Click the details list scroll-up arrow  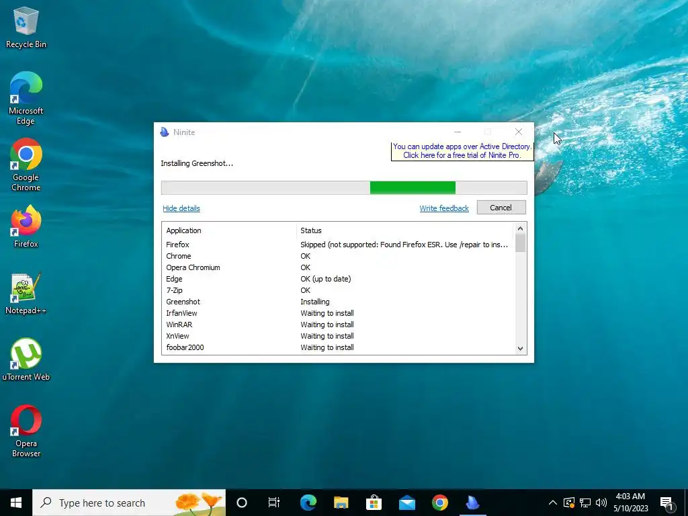tap(521, 228)
